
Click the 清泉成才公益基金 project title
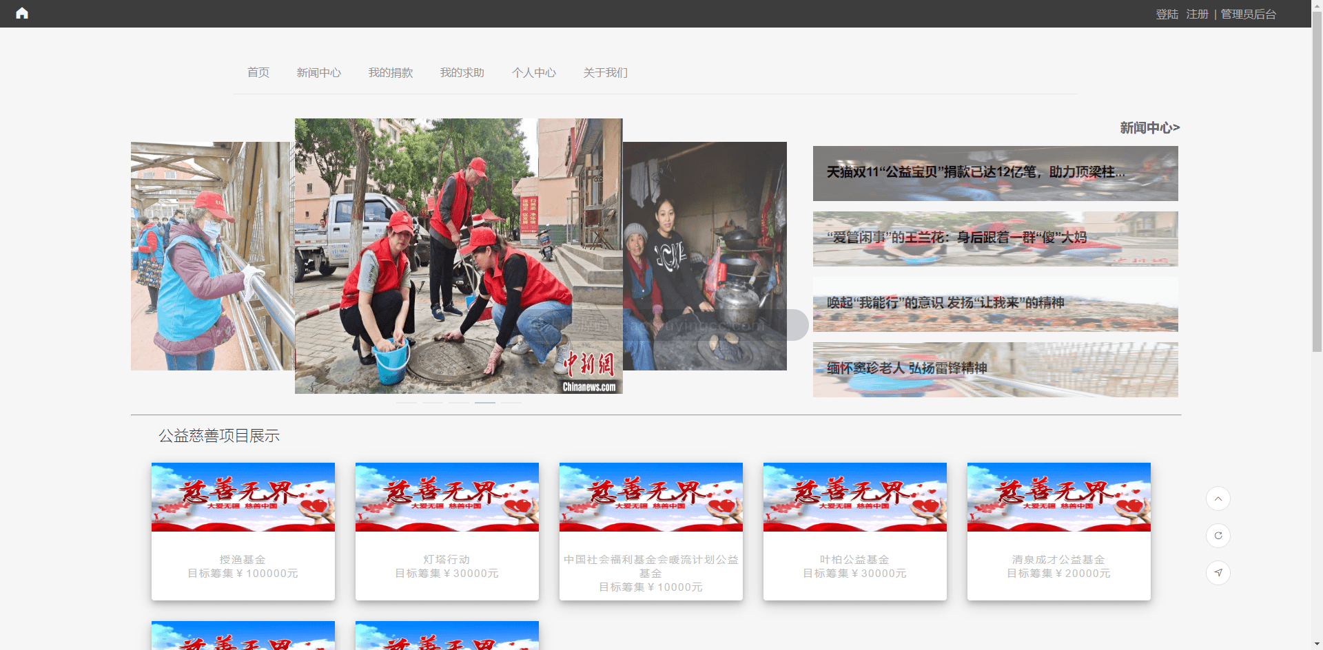coord(1059,560)
